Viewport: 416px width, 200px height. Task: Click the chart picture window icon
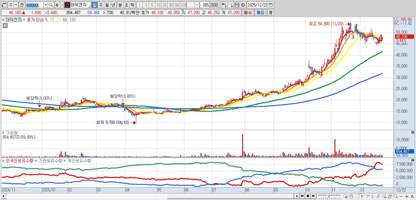point(390,196)
